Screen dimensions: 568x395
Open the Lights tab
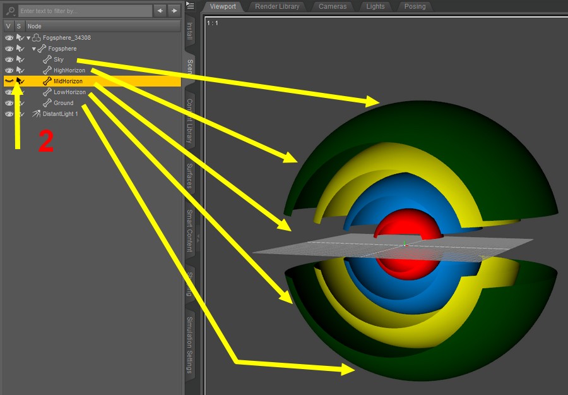pyautogui.click(x=376, y=6)
